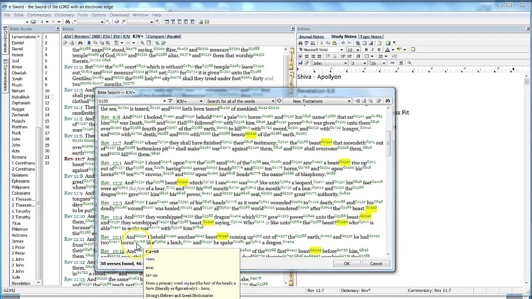The image size is (532, 299).
Task: Toggle bulleted list in editor
Action: (335, 56)
